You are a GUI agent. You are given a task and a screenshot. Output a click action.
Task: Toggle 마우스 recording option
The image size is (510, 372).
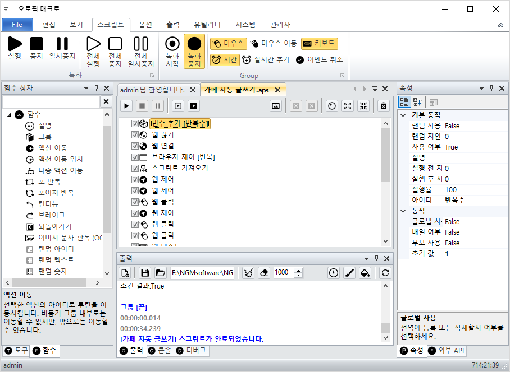pyautogui.click(x=229, y=44)
